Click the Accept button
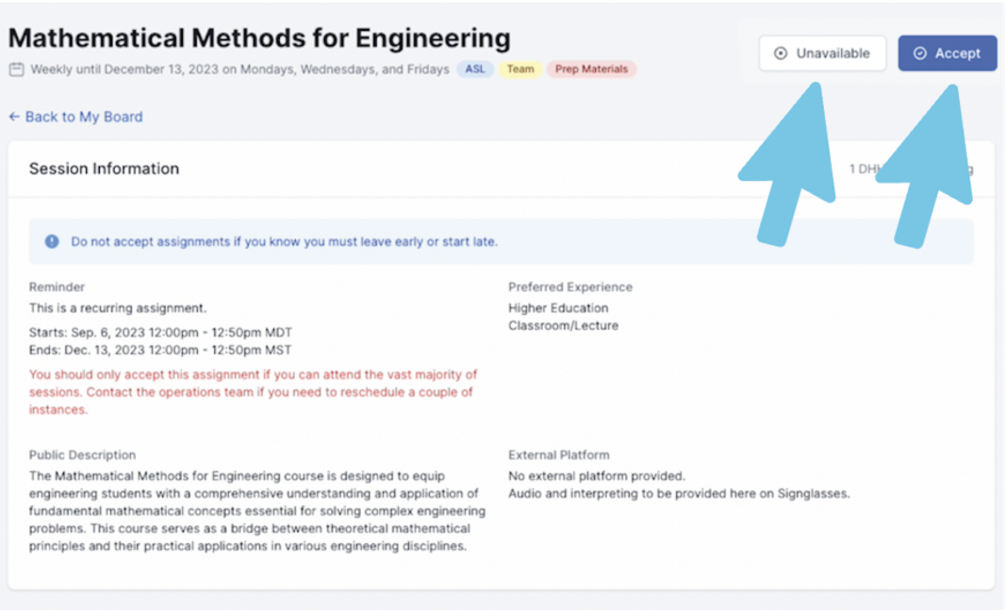This screenshot has height=610, width=1005. pyautogui.click(x=947, y=53)
